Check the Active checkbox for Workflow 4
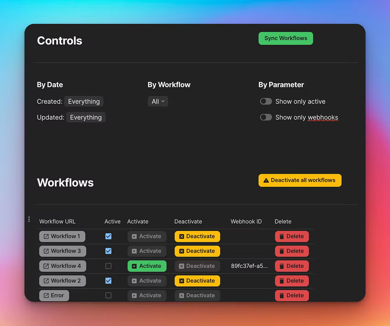 click(109, 266)
